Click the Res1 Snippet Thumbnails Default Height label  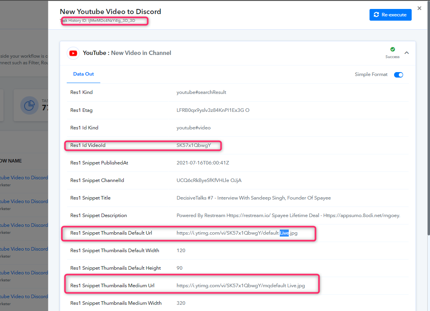tap(115, 268)
